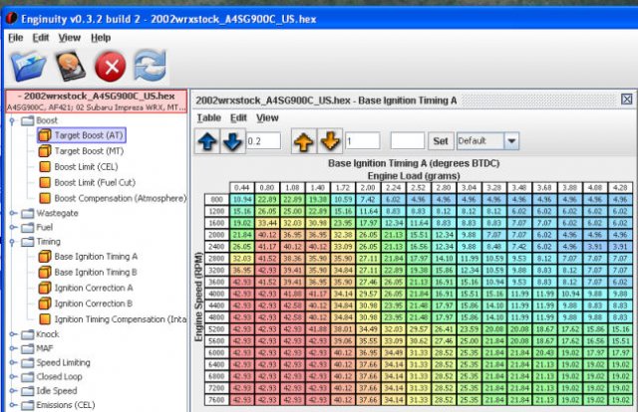Viewport: 638px width, 412px height.
Task: Open the Default dropdown arrow
Action: [x=511, y=141]
